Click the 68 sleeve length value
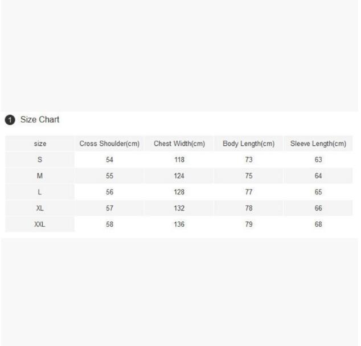 [x=318, y=224]
